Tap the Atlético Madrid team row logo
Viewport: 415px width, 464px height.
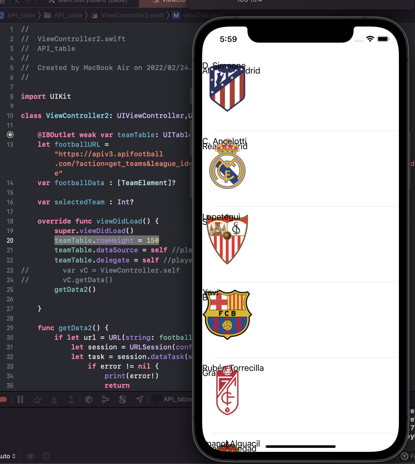pos(227,89)
